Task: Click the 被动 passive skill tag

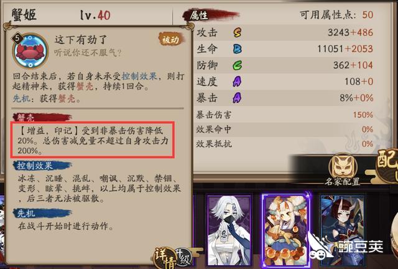Action: [171, 39]
